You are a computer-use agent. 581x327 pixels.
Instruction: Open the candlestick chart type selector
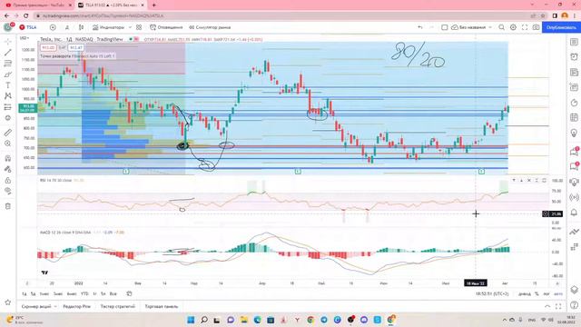point(81,27)
